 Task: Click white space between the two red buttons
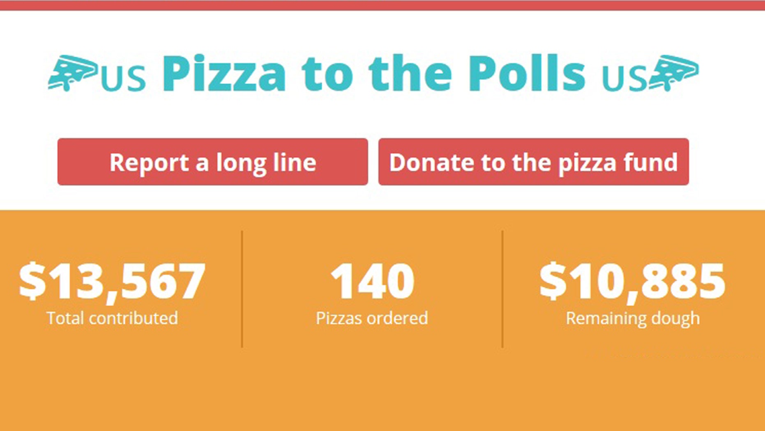tap(373, 162)
